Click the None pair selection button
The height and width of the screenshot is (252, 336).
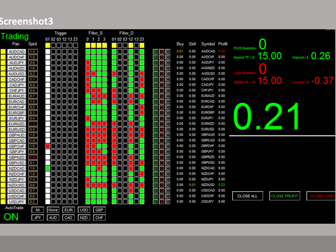click(52, 209)
